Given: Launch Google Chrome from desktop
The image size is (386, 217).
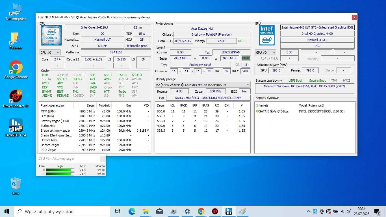Looking at the screenshot, I should coord(16,69).
